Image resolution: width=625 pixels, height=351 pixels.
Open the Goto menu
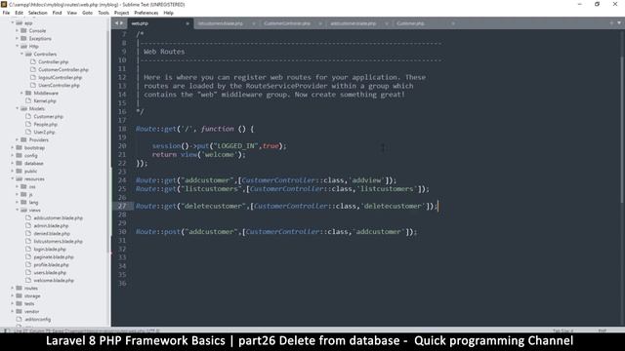pos(87,13)
